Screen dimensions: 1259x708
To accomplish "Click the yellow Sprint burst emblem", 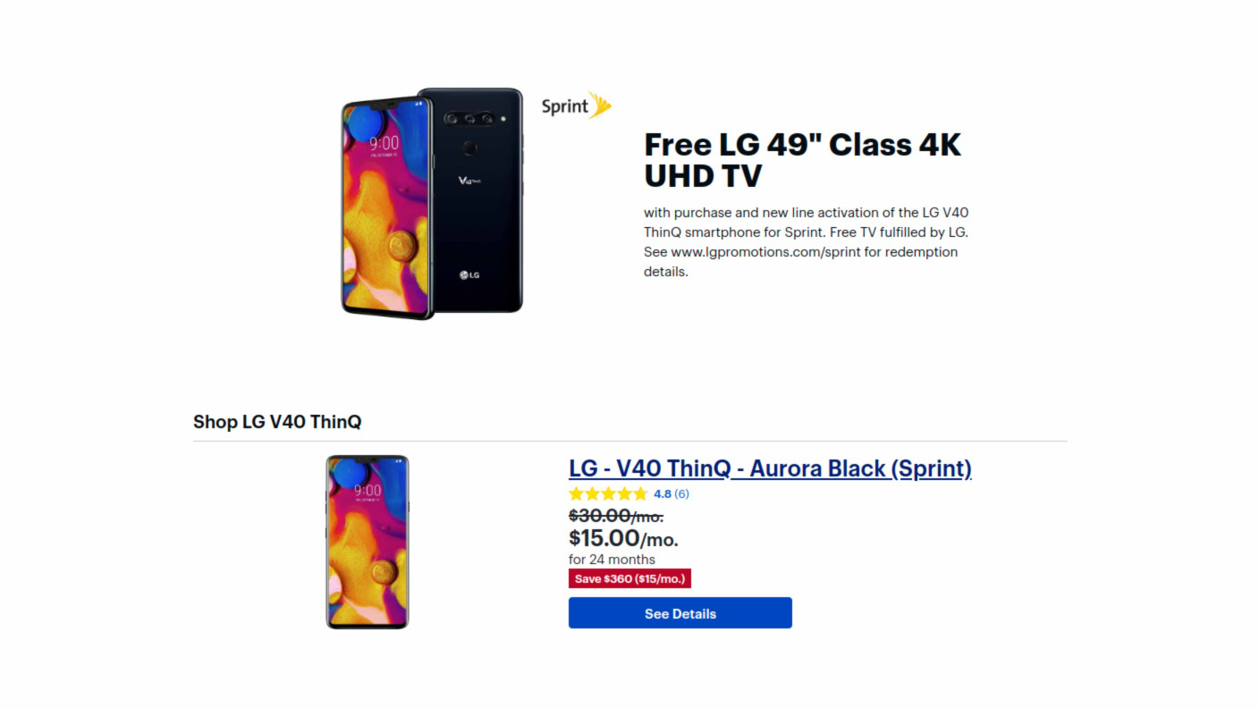I will (600, 105).
